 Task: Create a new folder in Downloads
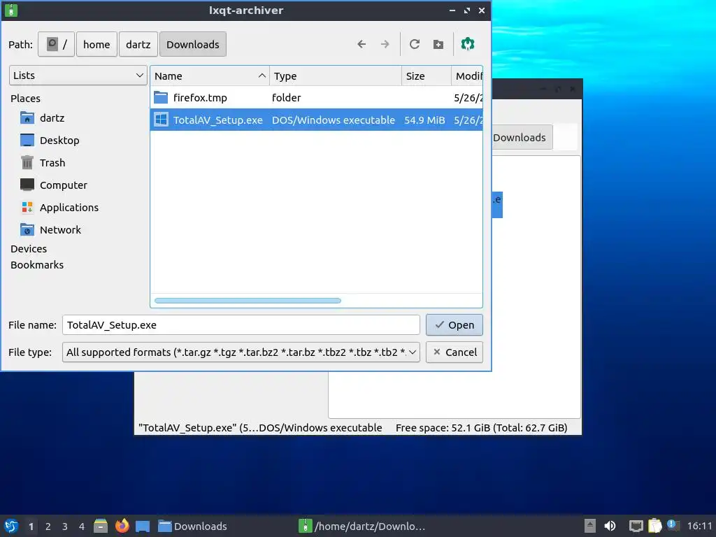click(438, 44)
